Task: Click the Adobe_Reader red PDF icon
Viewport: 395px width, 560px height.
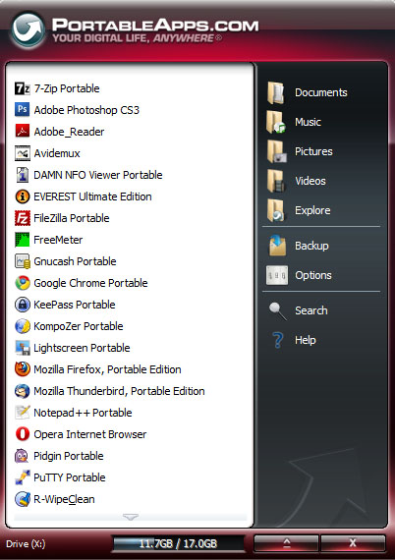Action: tap(23, 132)
